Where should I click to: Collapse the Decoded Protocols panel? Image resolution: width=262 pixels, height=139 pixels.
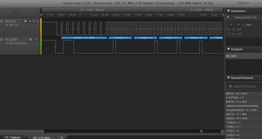tap(228, 78)
